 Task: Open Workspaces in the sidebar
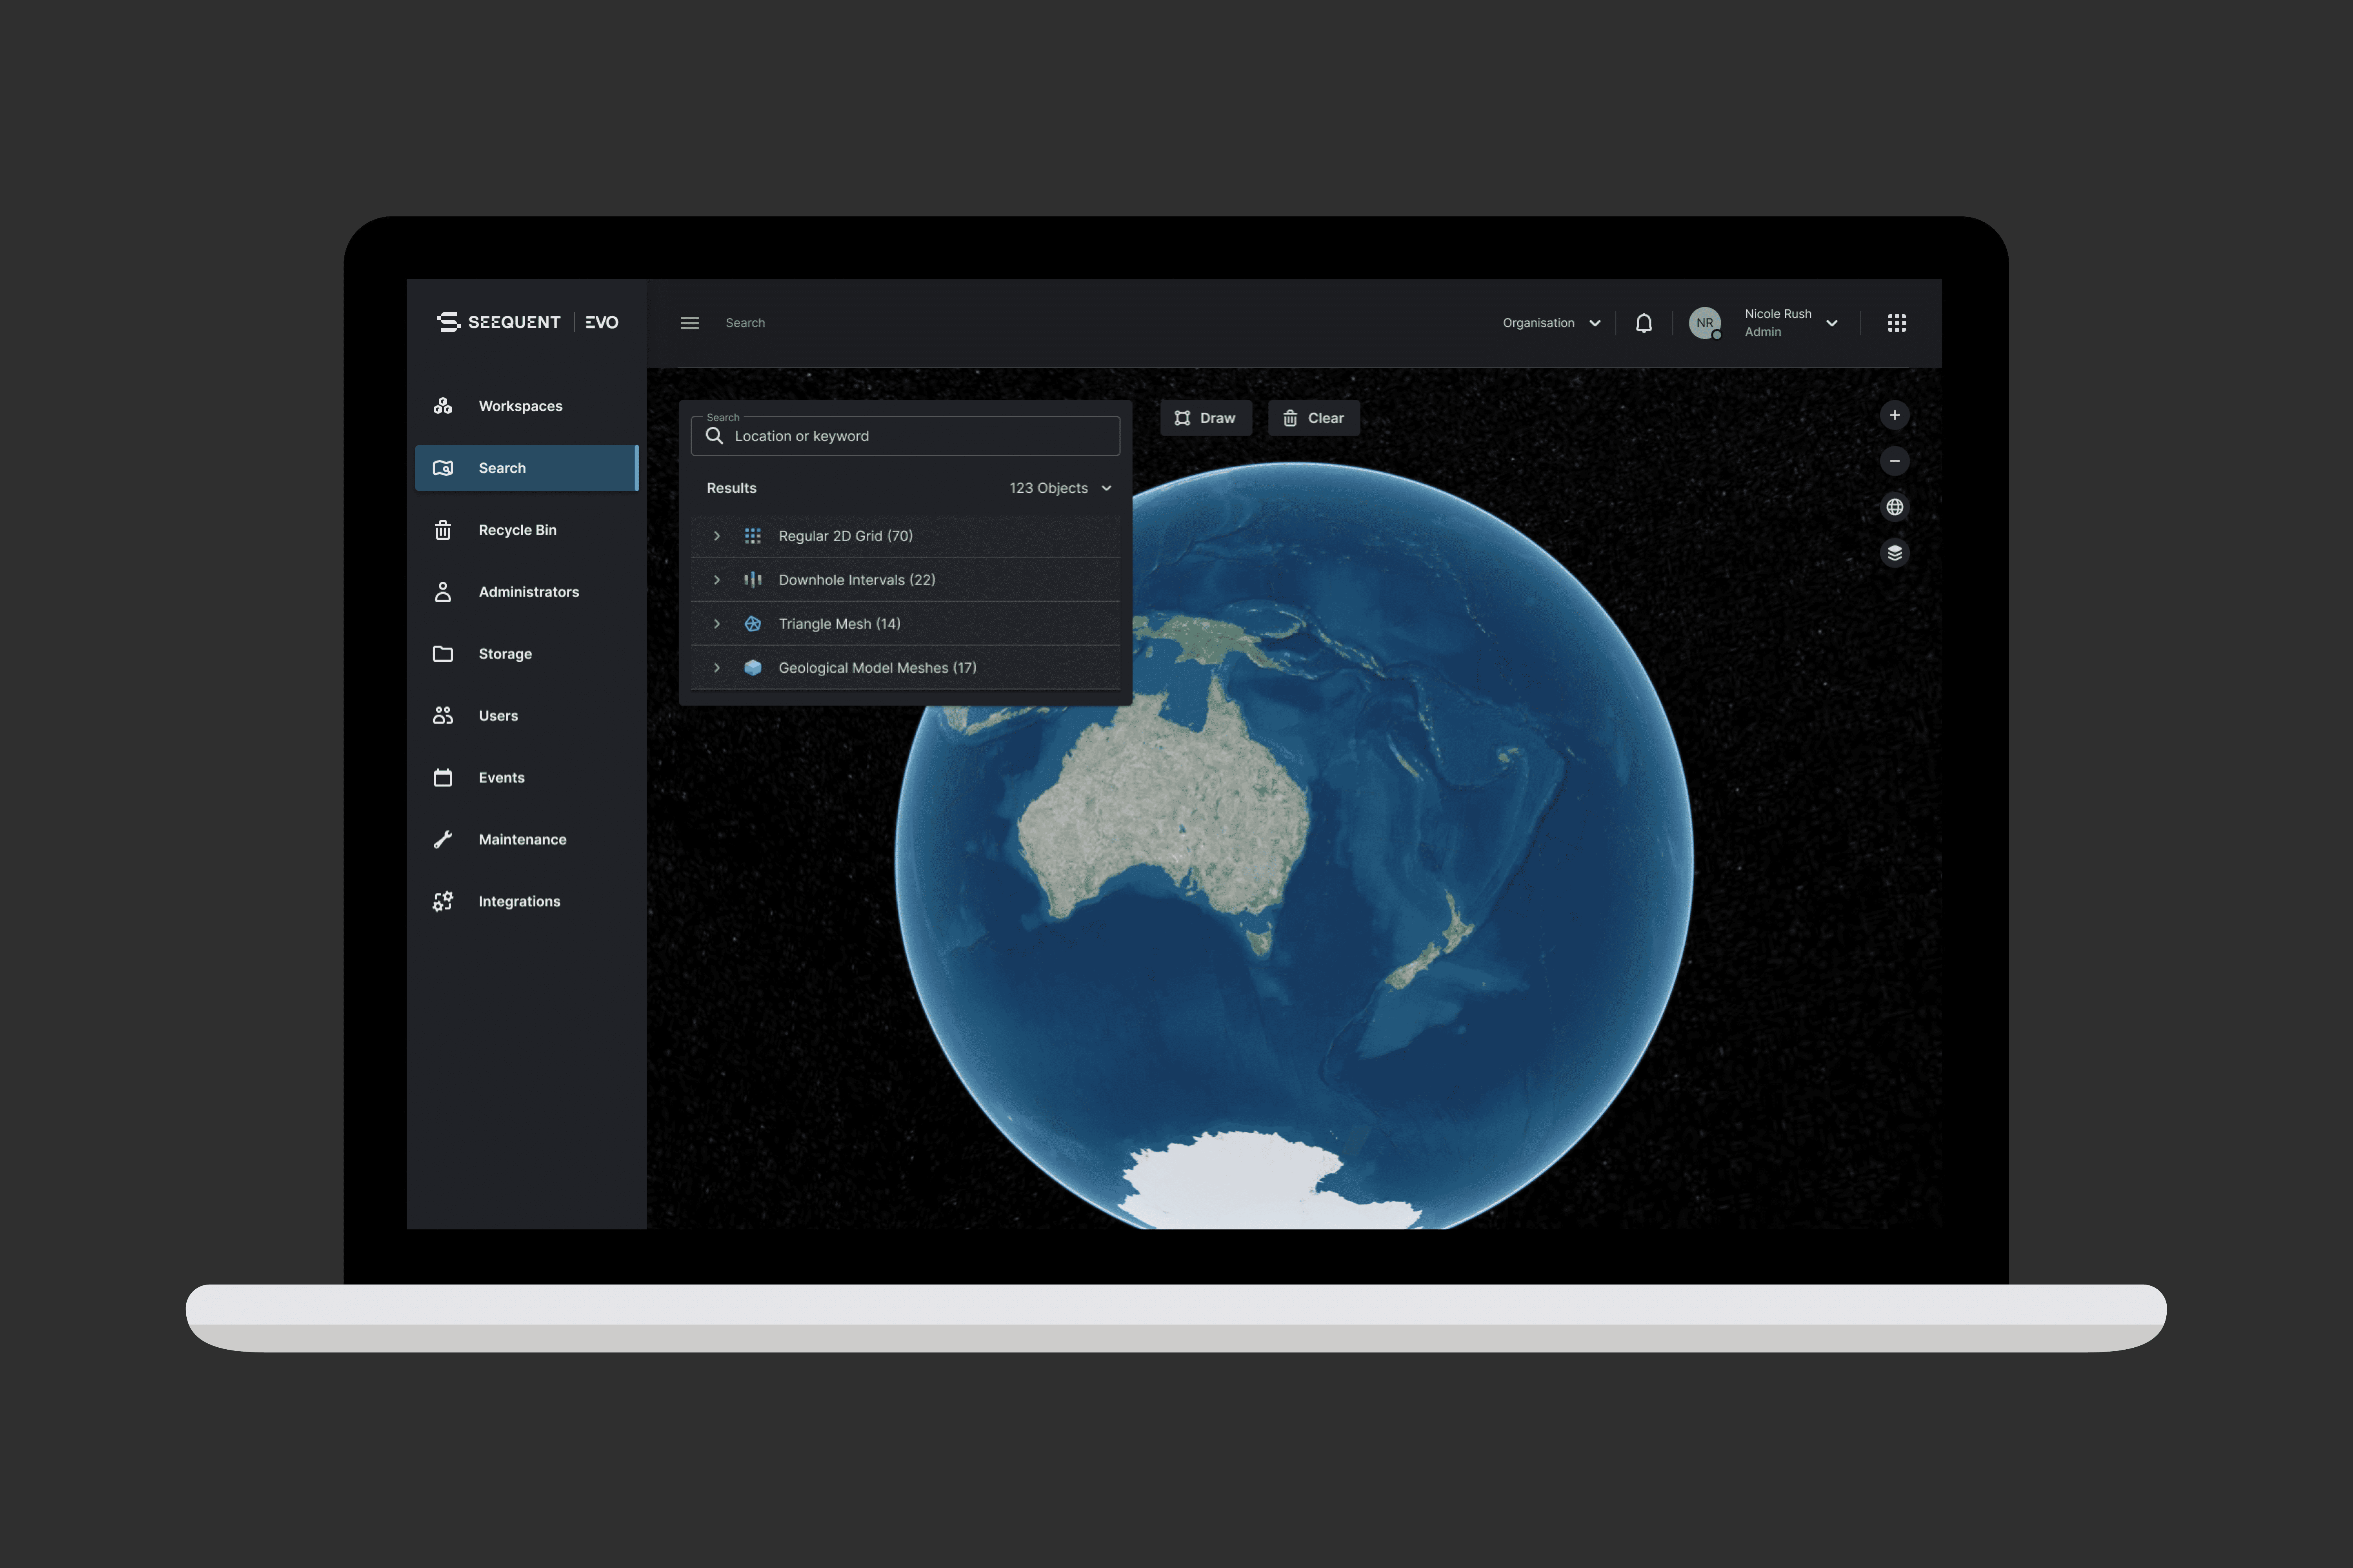click(x=526, y=406)
